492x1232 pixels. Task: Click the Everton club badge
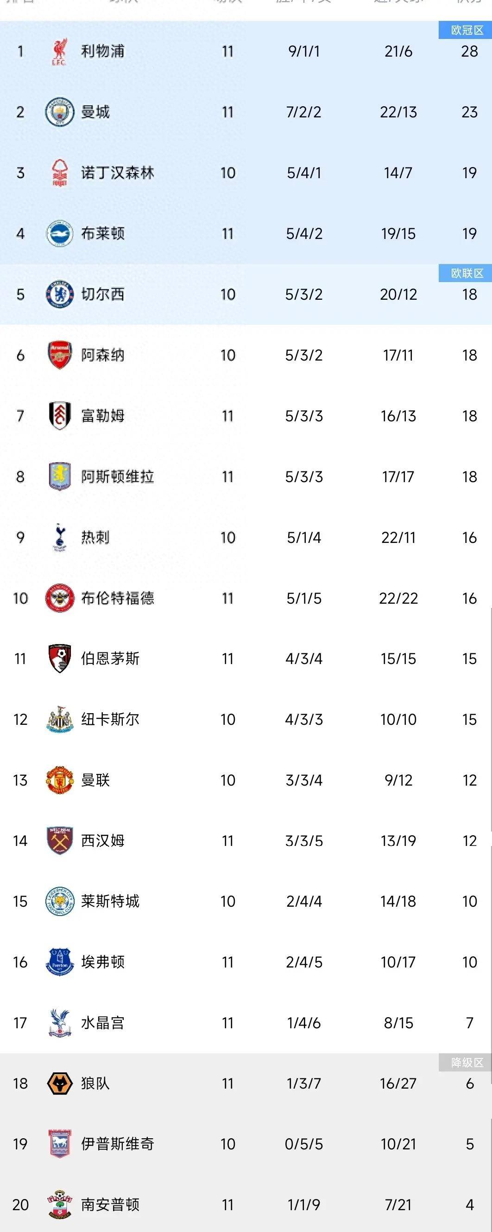tap(59, 961)
